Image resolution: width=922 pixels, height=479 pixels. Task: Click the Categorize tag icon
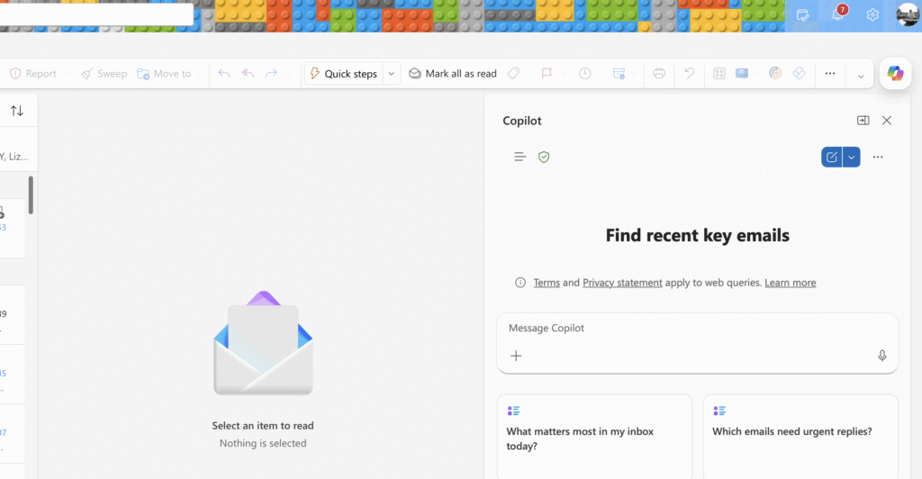pos(513,74)
